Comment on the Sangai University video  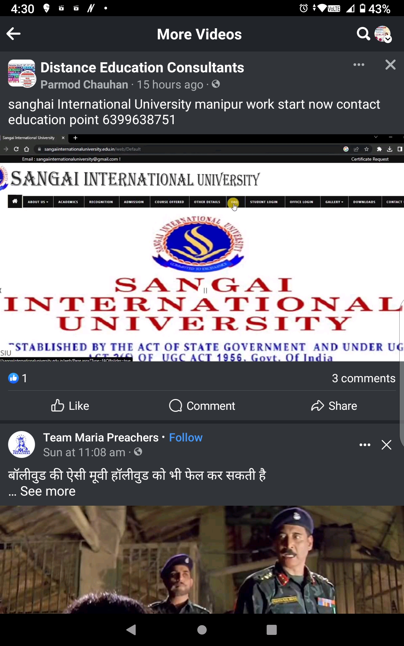[202, 406]
